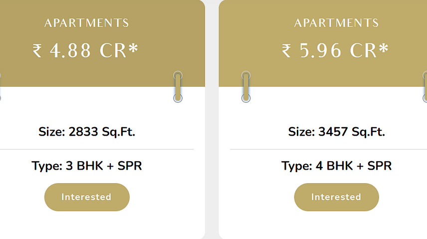This screenshot has height=239, width=427.
Task: Click the Size: 2833 Sq.Ft. text
Action: point(87,132)
